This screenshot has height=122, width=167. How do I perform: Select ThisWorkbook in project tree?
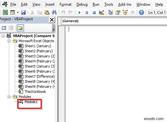click(x=35, y=92)
